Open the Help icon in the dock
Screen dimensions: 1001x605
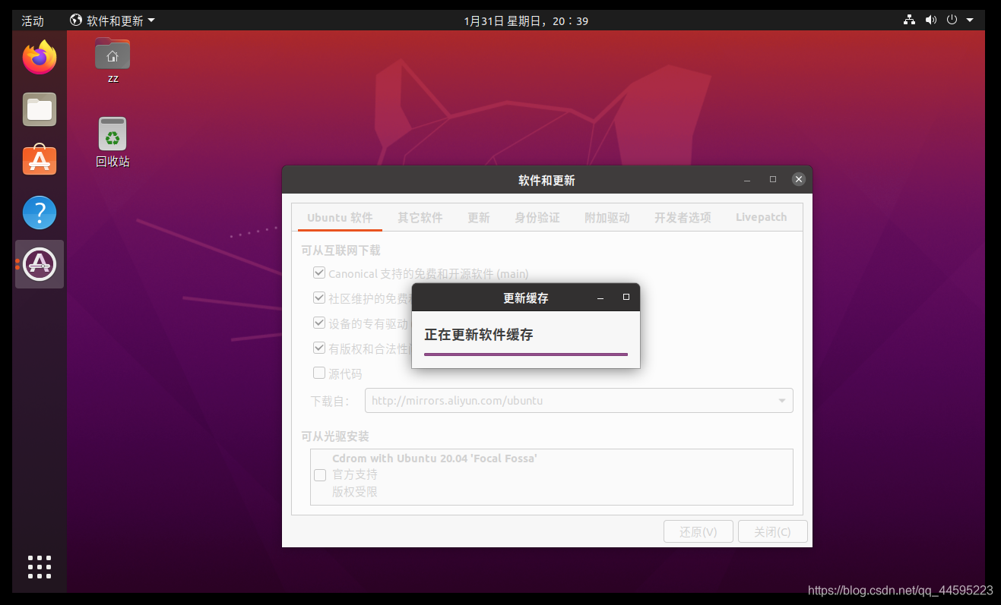40,213
